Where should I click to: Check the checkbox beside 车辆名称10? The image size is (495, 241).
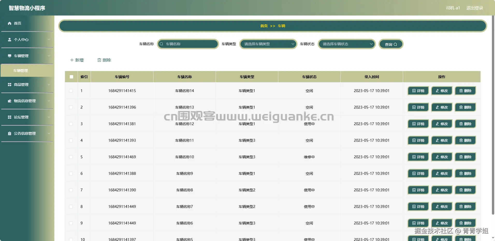(x=71, y=157)
